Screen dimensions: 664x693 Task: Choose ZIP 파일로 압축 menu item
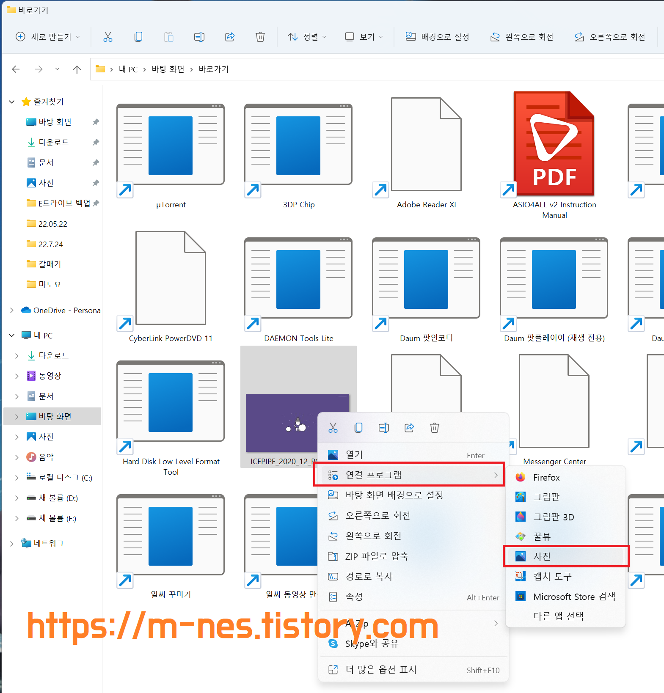[413, 556]
